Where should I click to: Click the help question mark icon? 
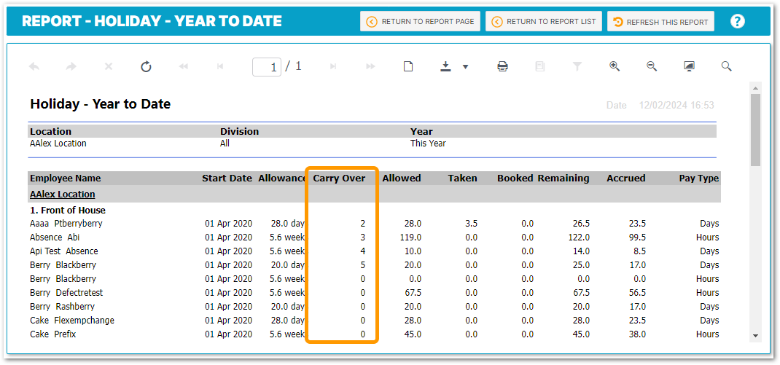737,21
